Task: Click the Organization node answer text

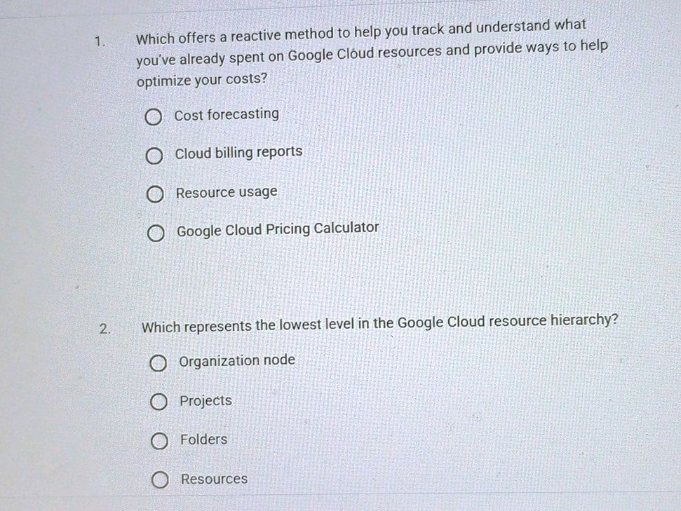Action: [x=236, y=360]
